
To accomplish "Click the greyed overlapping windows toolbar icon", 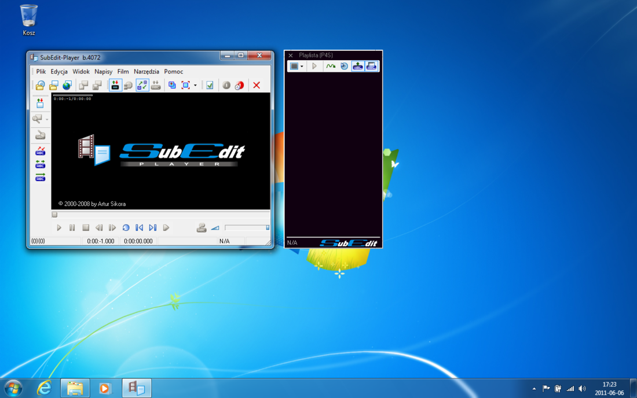I will click(84, 85).
